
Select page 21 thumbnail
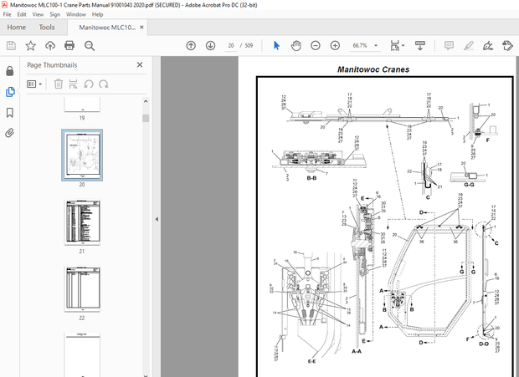[82, 222]
